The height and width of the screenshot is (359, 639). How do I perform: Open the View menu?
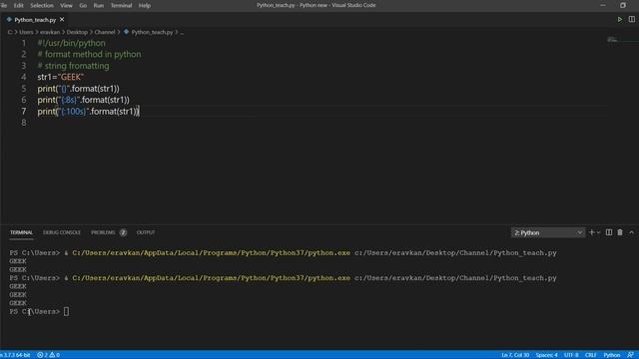coord(66,5)
